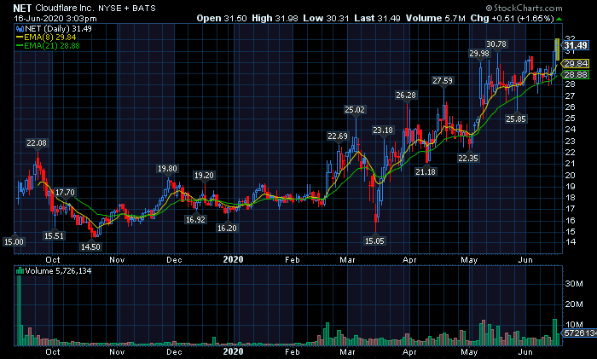Click the 25.02 high price label

[x=355, y=110]
